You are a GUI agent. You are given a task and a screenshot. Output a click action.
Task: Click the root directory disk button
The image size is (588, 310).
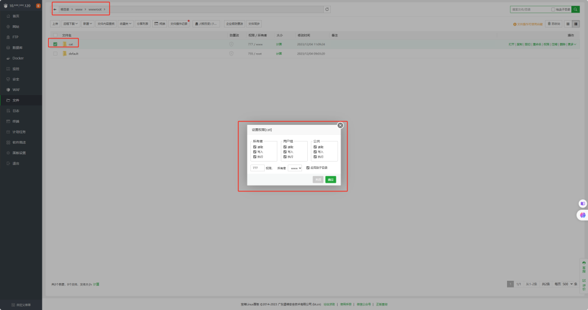click(x=206, y=23)
